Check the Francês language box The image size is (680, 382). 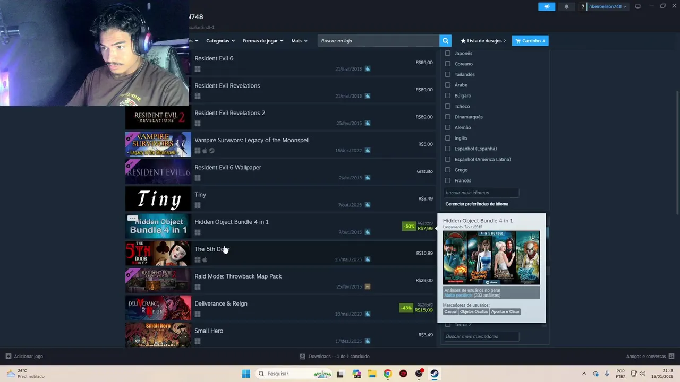click(447, 180)
